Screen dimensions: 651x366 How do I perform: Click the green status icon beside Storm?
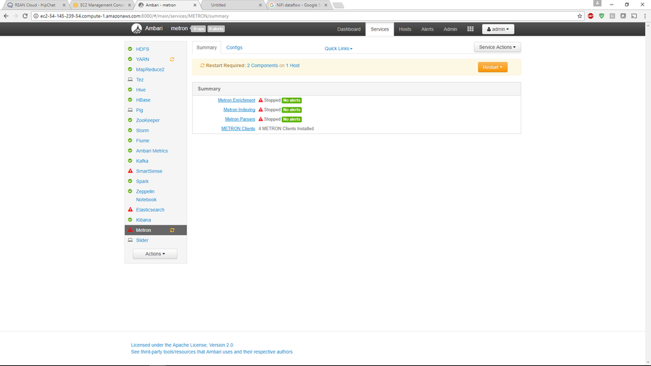[130, 130]
